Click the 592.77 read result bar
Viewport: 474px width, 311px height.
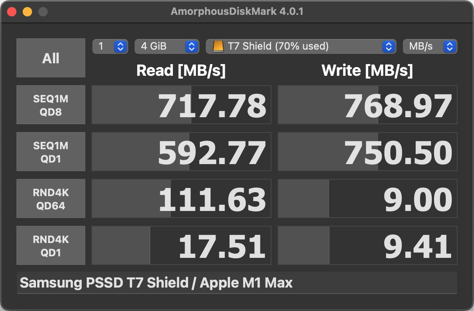(181, 152)
